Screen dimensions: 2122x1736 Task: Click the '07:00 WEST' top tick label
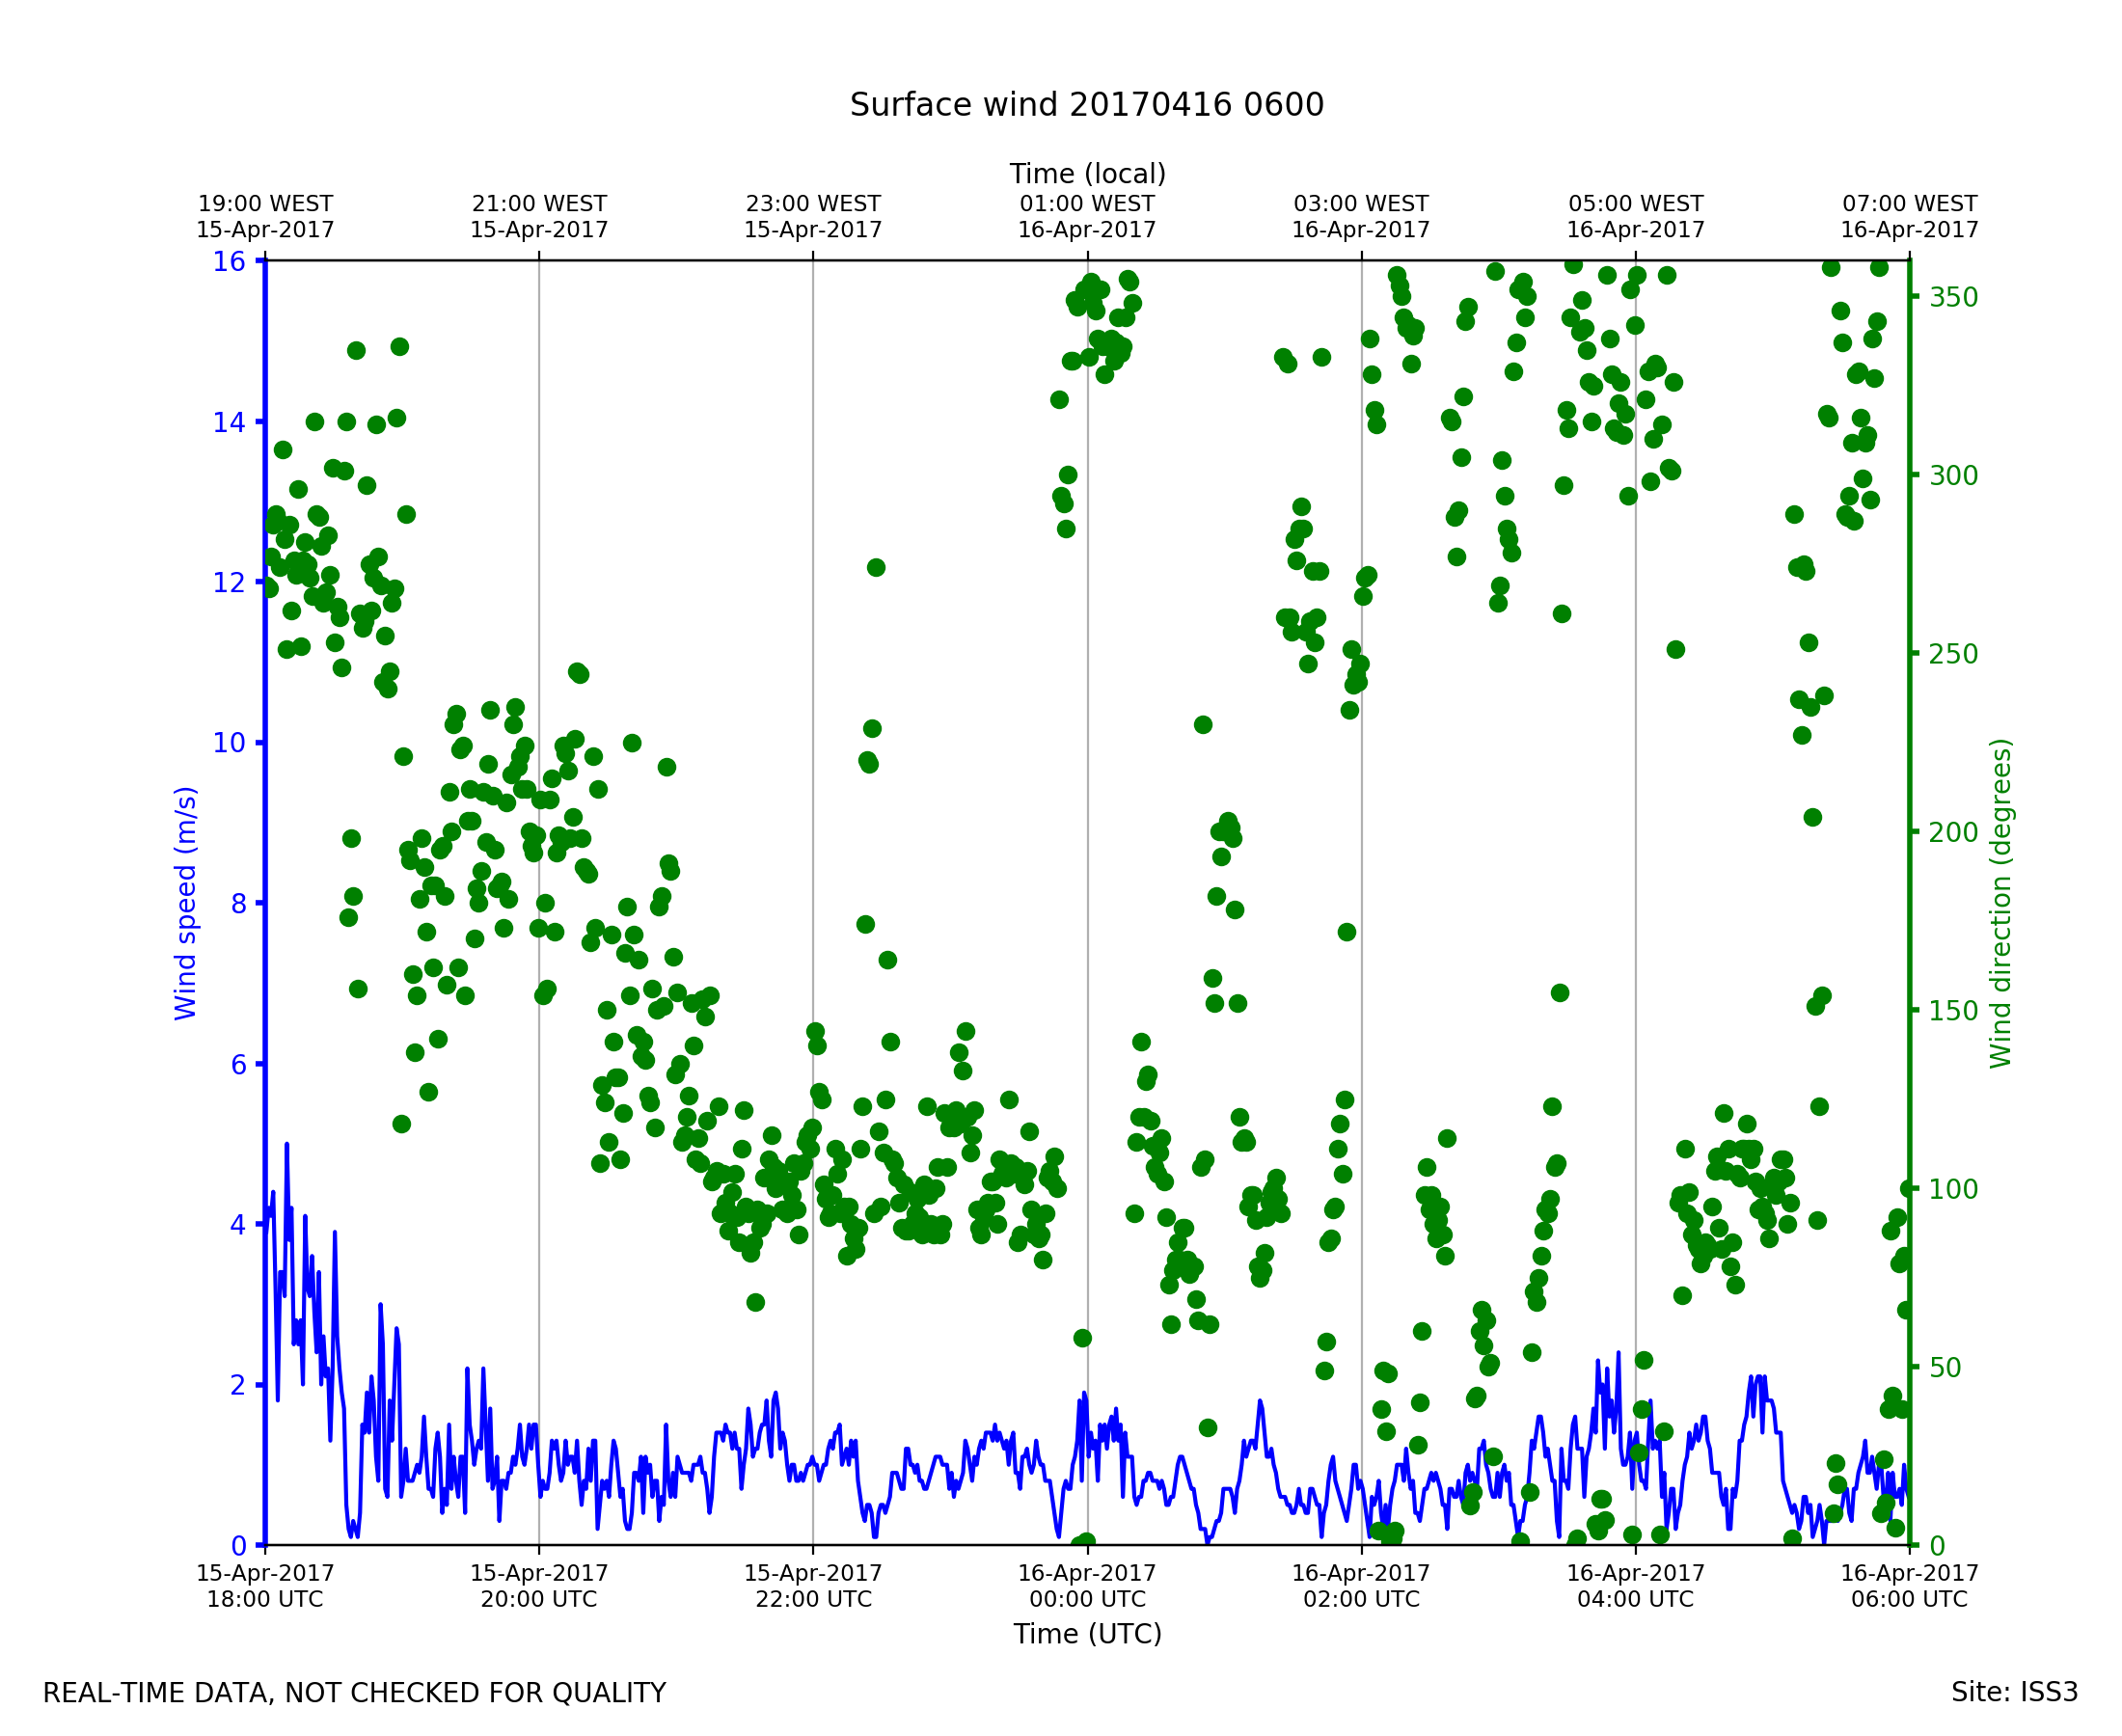[x=1910, y=204]
